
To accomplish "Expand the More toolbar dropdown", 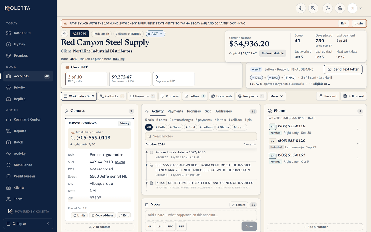I will tap(277, 96).
